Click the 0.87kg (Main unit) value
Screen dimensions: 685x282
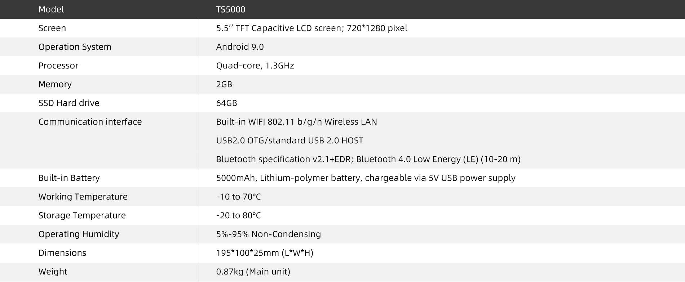click(253, 272)
